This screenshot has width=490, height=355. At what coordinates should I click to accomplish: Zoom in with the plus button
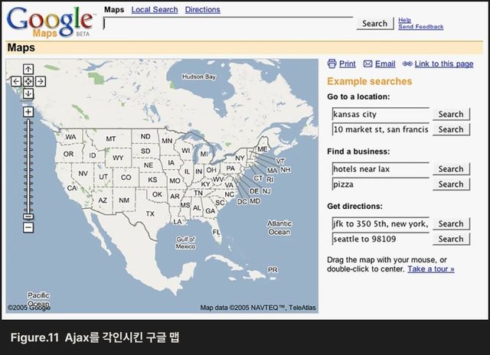point(28,112)
